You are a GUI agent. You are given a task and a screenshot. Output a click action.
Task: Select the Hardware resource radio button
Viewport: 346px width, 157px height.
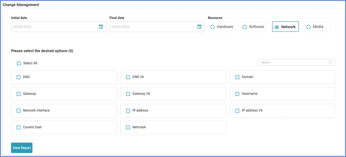pos(213,27)
